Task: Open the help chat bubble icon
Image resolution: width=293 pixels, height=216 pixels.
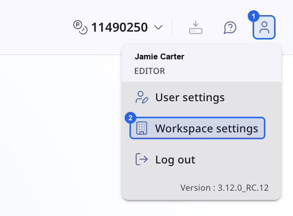Action: tap(230, 28)
